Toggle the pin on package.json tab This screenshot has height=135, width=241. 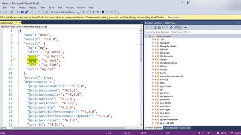(x=16, y=22)
